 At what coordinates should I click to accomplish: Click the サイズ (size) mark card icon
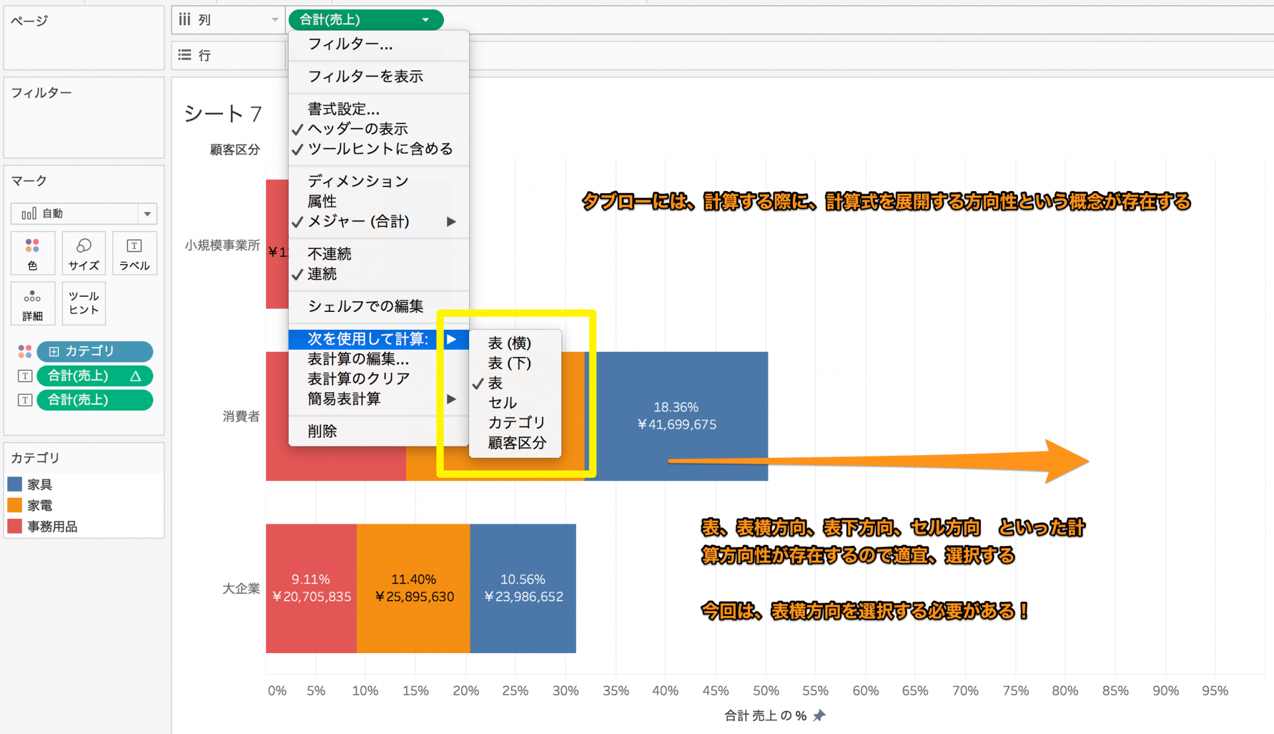[84, 253]
